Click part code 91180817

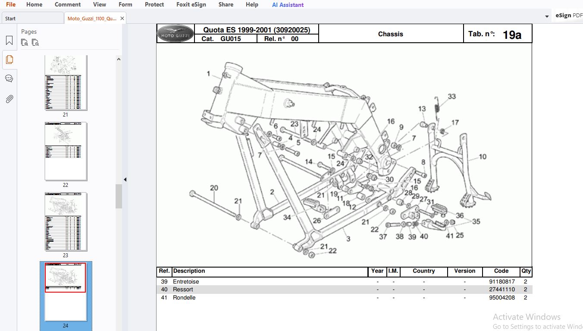(502, 282)
